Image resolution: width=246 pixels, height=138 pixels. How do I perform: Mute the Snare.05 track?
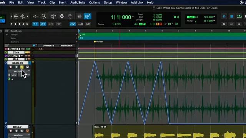tap(27, 67)
